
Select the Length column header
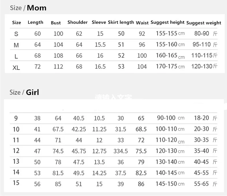tap(35, 22)
